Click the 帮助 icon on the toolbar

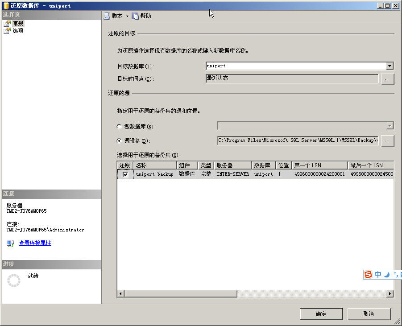[x=136, y=16]
